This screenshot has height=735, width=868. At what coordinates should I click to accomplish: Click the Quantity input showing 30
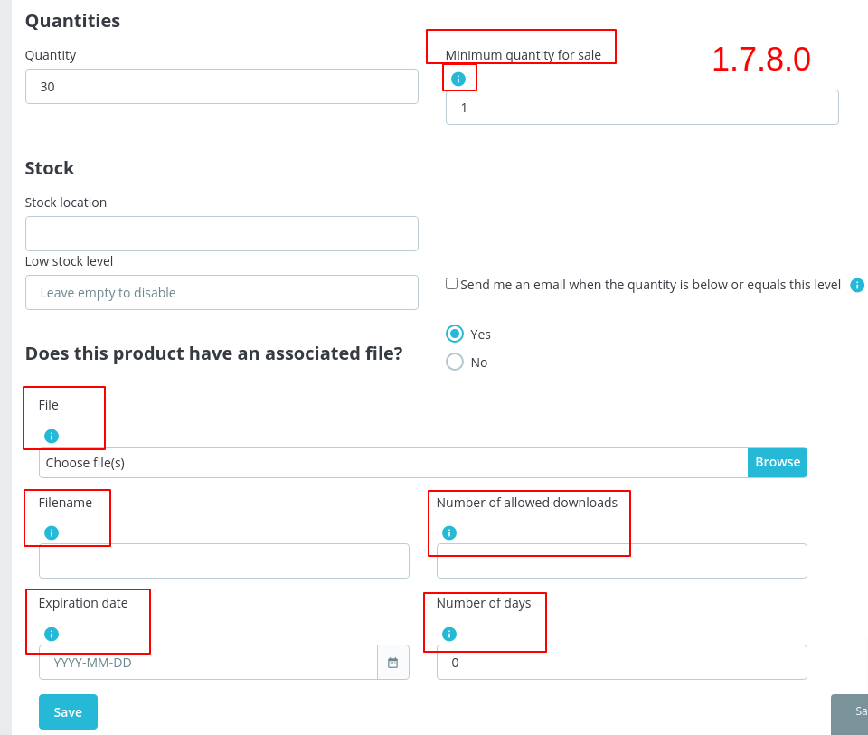[x=222, y=86]
